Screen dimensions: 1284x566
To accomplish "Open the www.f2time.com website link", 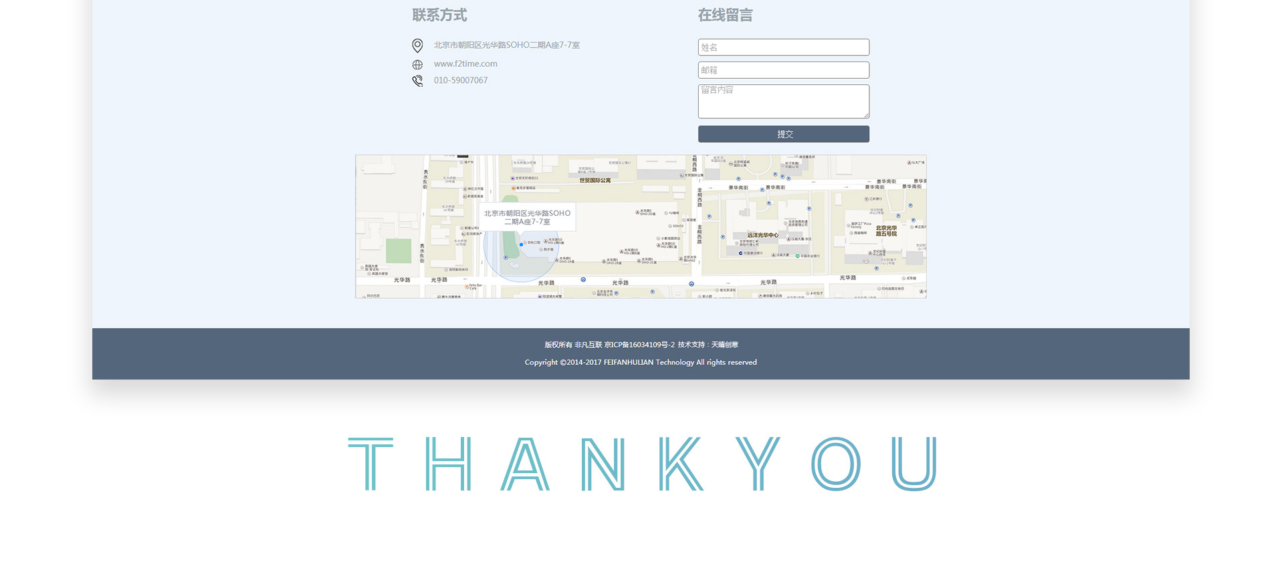I will (x=465, y=64).
